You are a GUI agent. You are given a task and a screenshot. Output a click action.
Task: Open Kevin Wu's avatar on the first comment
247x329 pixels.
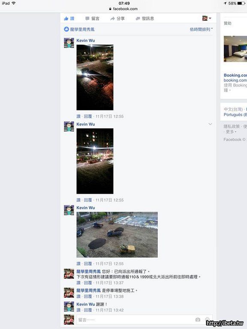click(69, 43)
